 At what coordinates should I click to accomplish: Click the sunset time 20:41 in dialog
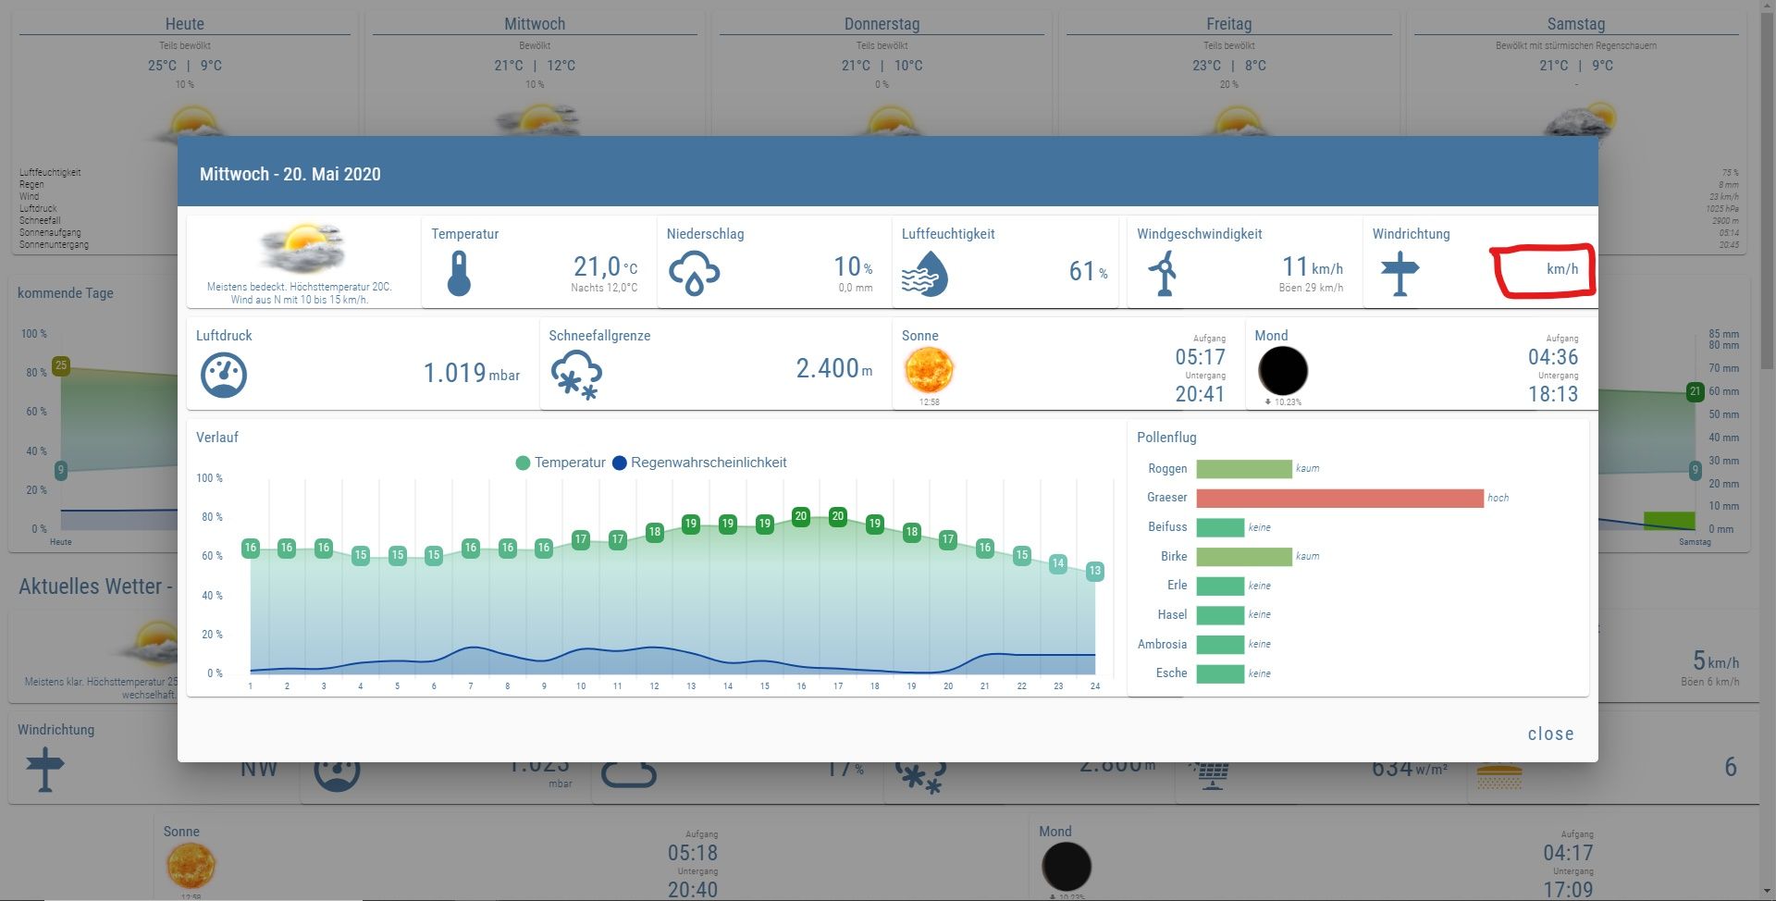[1200, 394]
